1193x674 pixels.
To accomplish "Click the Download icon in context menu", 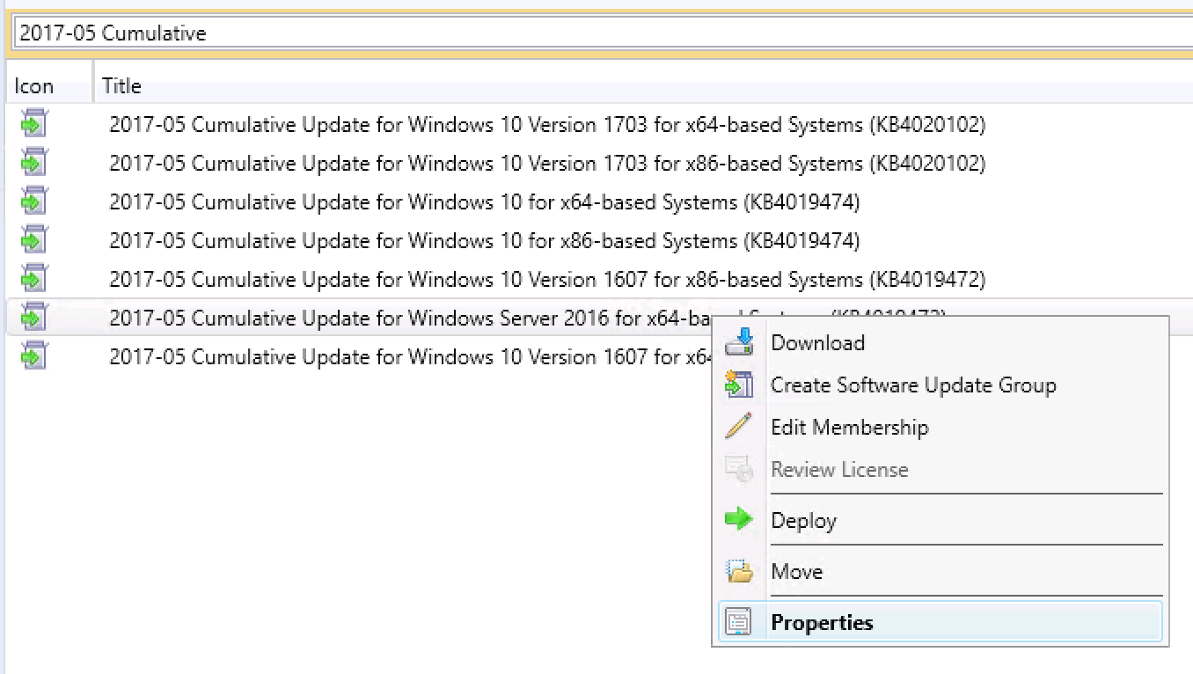I will pos(739,342).
